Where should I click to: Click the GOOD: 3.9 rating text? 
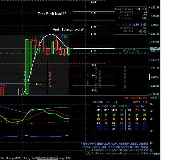(140, 102)
